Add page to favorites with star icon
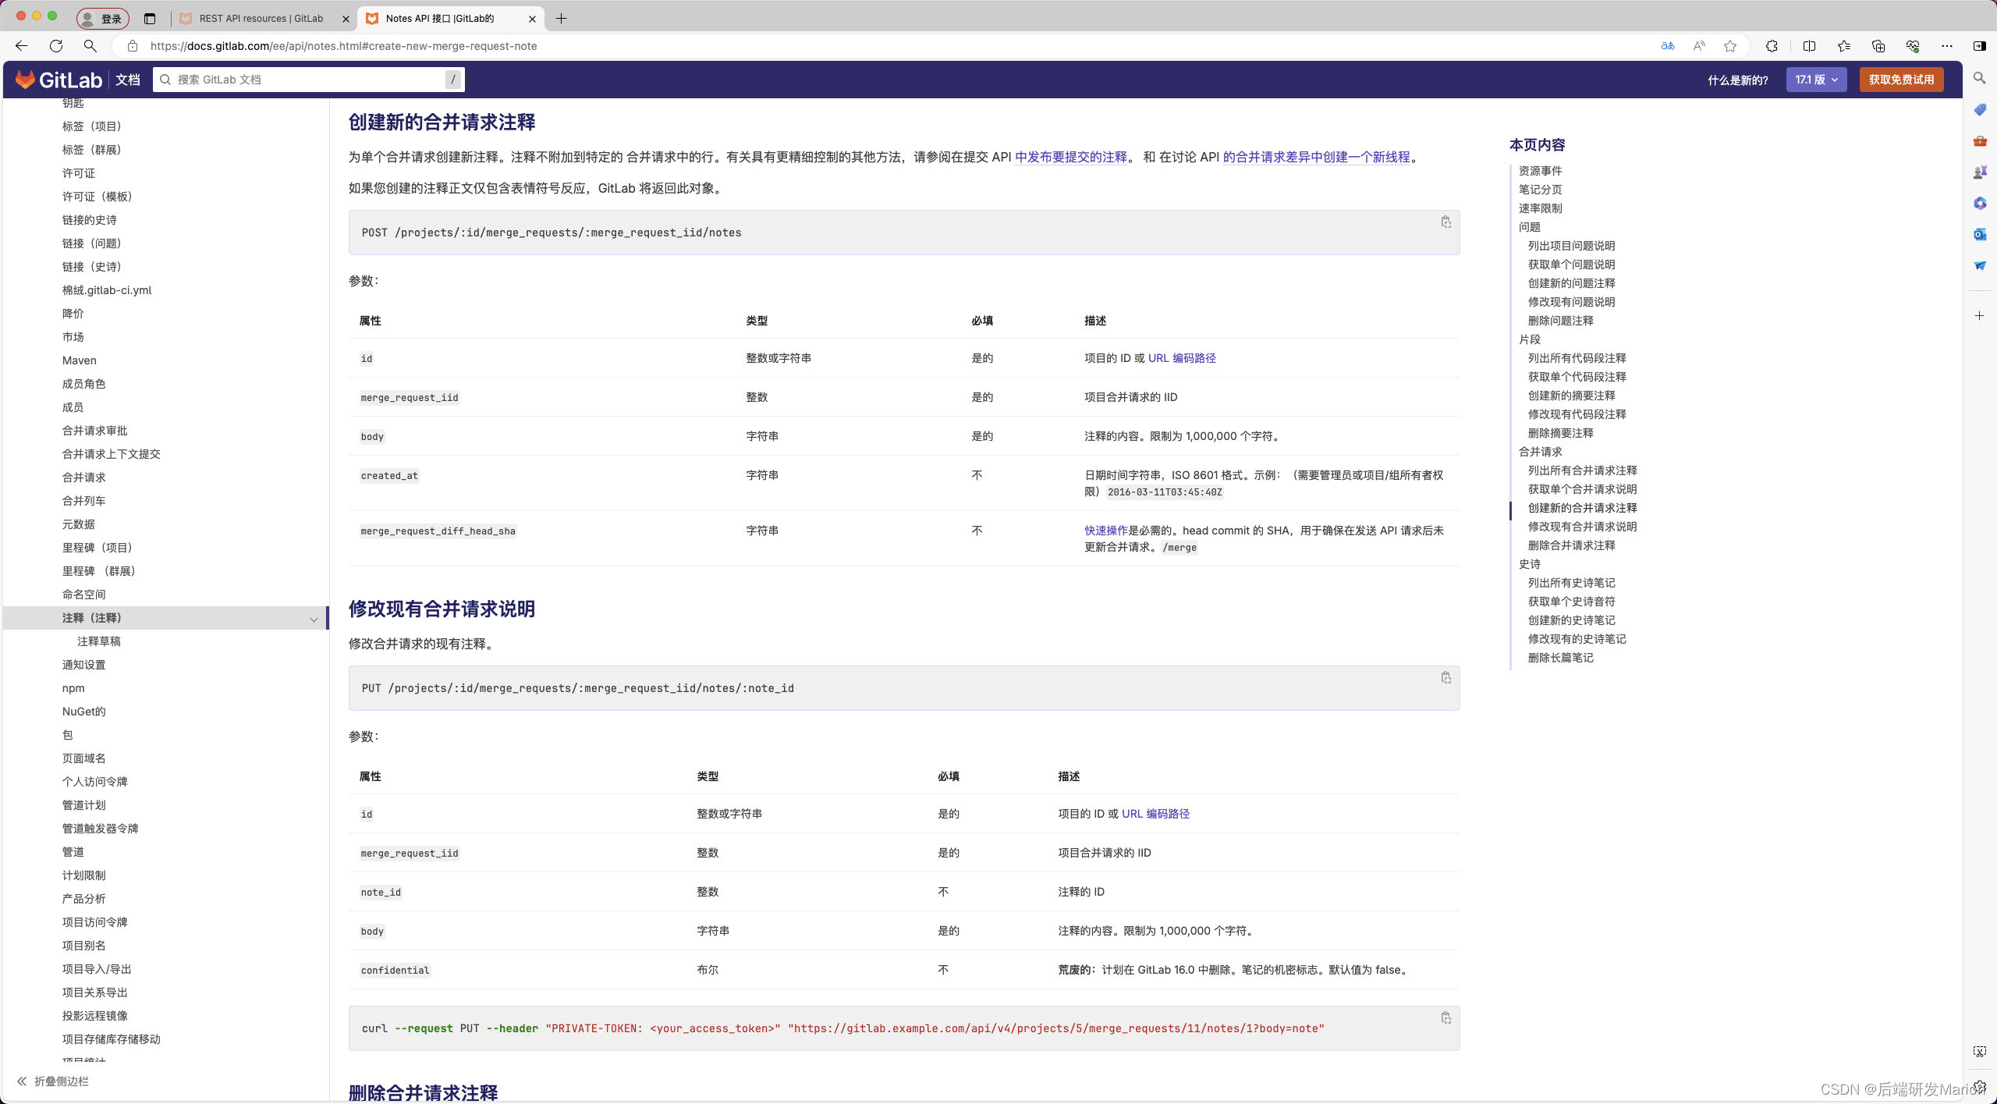 click(1730, 46)
